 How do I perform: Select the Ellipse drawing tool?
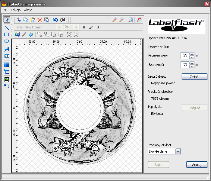click(x=7, y=41)
